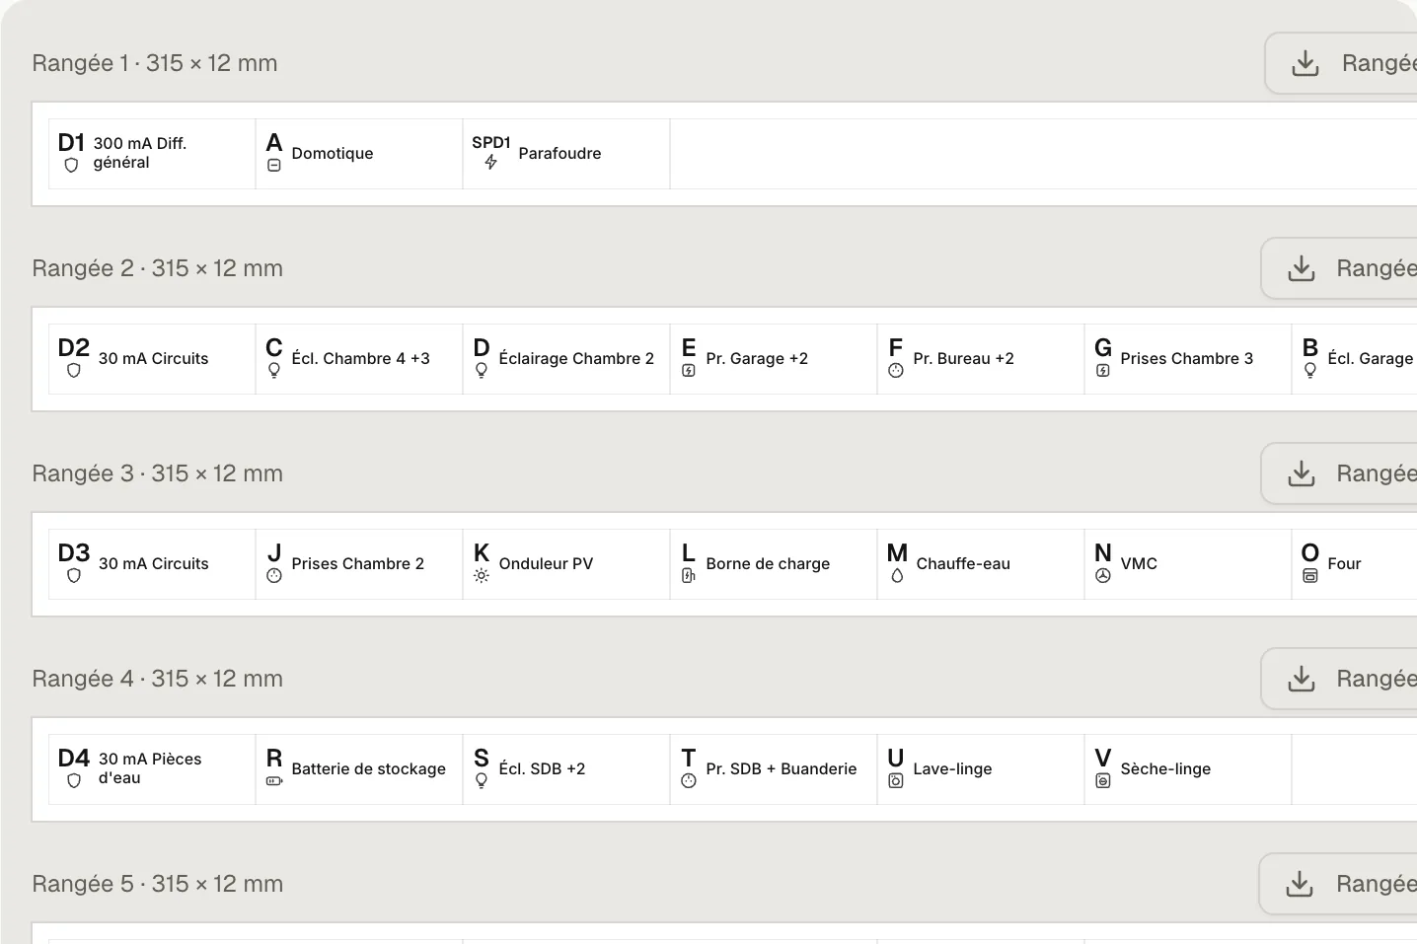Select the "Prises Chambre 3" label text
Screen dimensions: 1417x944
coord(1187,358)
